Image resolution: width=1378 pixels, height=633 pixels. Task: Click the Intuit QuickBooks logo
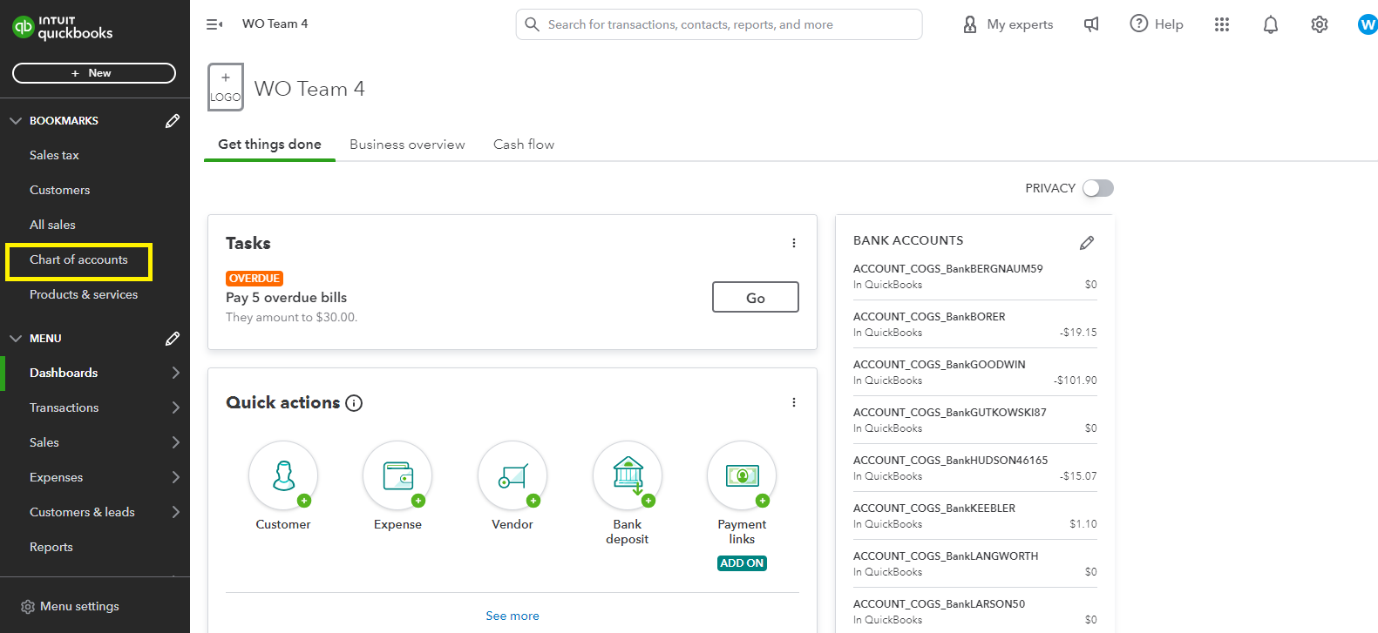tap(63, 27)
